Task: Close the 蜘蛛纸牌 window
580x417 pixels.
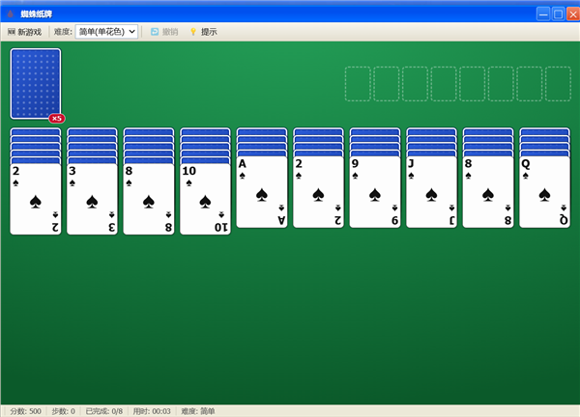Action: click(x=573, y=14)
